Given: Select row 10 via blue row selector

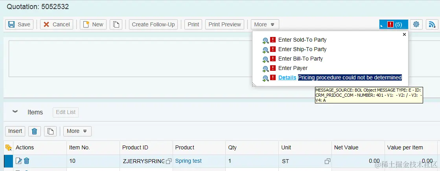Looking at the screenshot, I should pyautogui.click(x=8, y=161).
